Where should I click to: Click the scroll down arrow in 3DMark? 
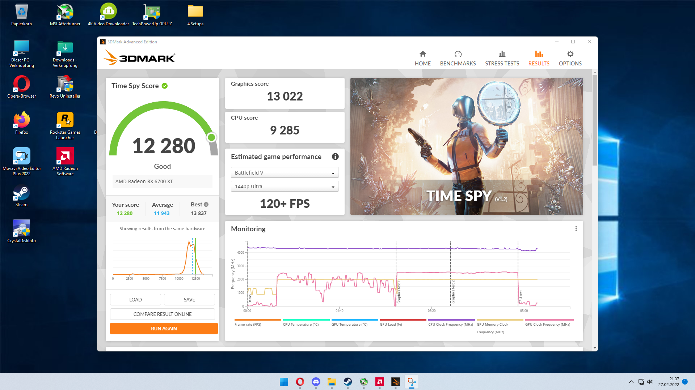(x=595, y=348)
